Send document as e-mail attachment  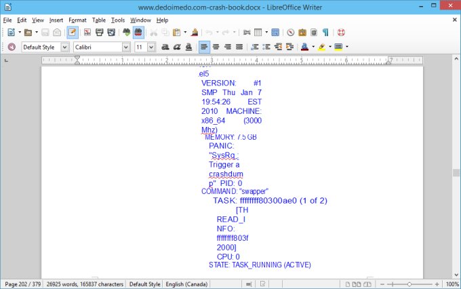click(57, 33)
